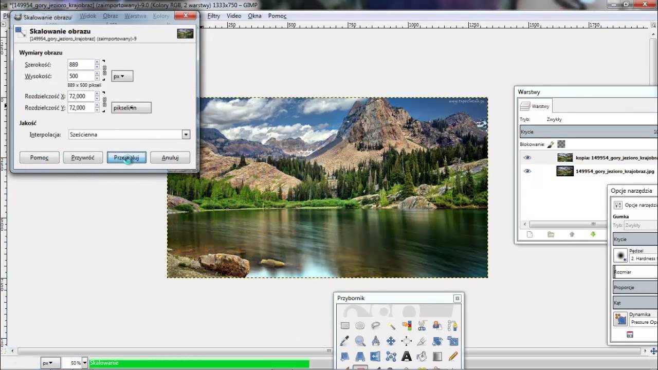The image size is (658, 370).
Task: Select the Ellipse Select tool
Action: tap(360, 325)
